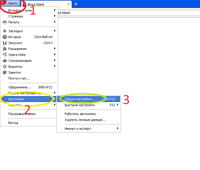Click the clock icon for История

pyautogui.click(x=4, y=37)
